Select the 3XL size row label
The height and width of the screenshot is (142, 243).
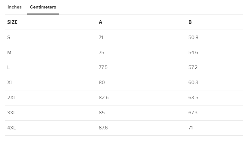[11, 113]
